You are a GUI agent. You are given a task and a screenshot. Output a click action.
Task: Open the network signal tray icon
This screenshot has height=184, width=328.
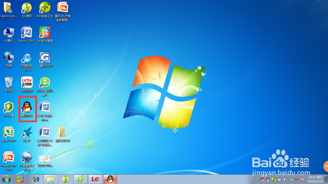(x=291, y=179)
